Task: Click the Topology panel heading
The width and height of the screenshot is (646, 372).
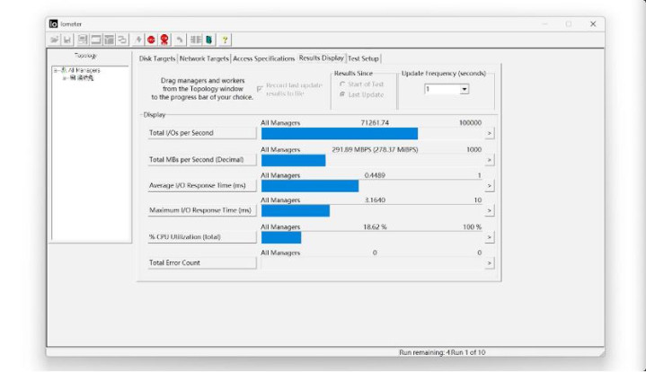Action: (x=85, y=55)
